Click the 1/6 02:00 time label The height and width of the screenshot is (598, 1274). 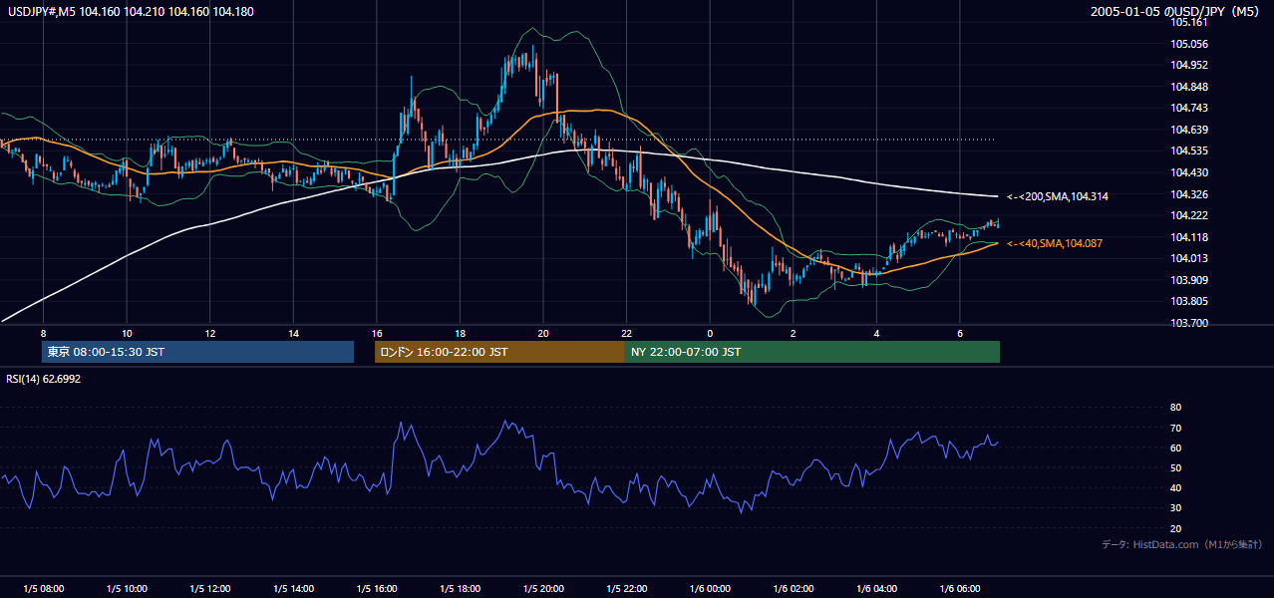point(794,589)
